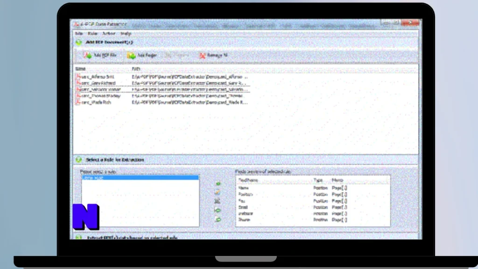This screenshot has height=269, width=478.
Task: Open the Action menu
Action: pos(108,34)
